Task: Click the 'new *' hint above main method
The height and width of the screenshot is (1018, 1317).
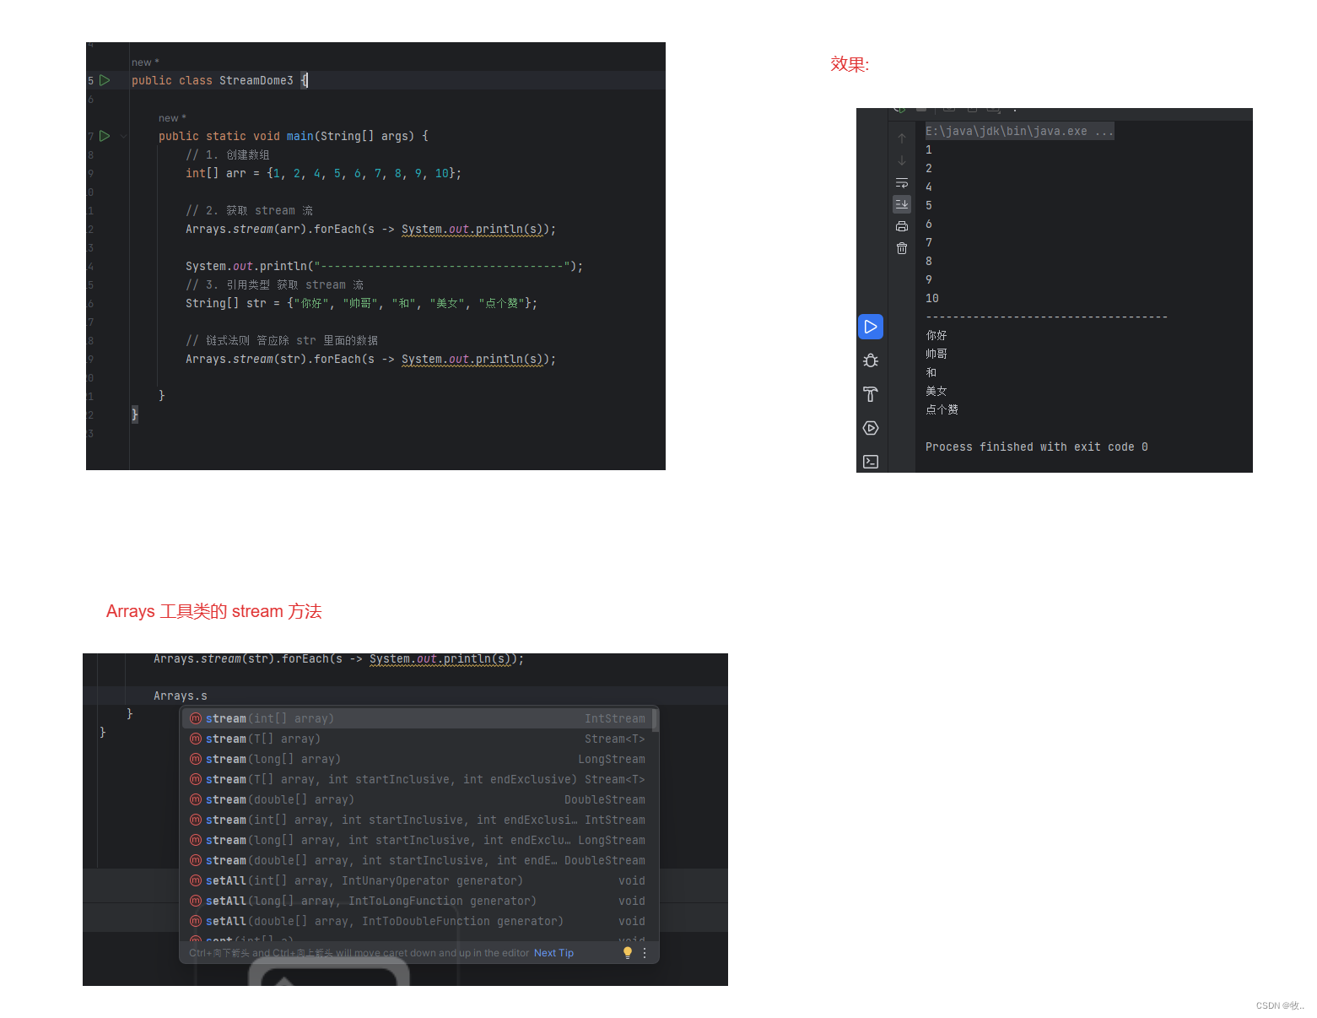Action: click(x=172, y=118)
